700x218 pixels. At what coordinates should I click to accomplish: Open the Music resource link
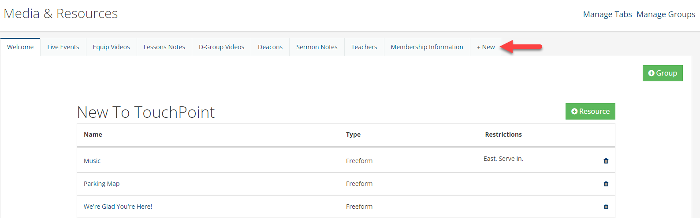click(x=92, y=161)
